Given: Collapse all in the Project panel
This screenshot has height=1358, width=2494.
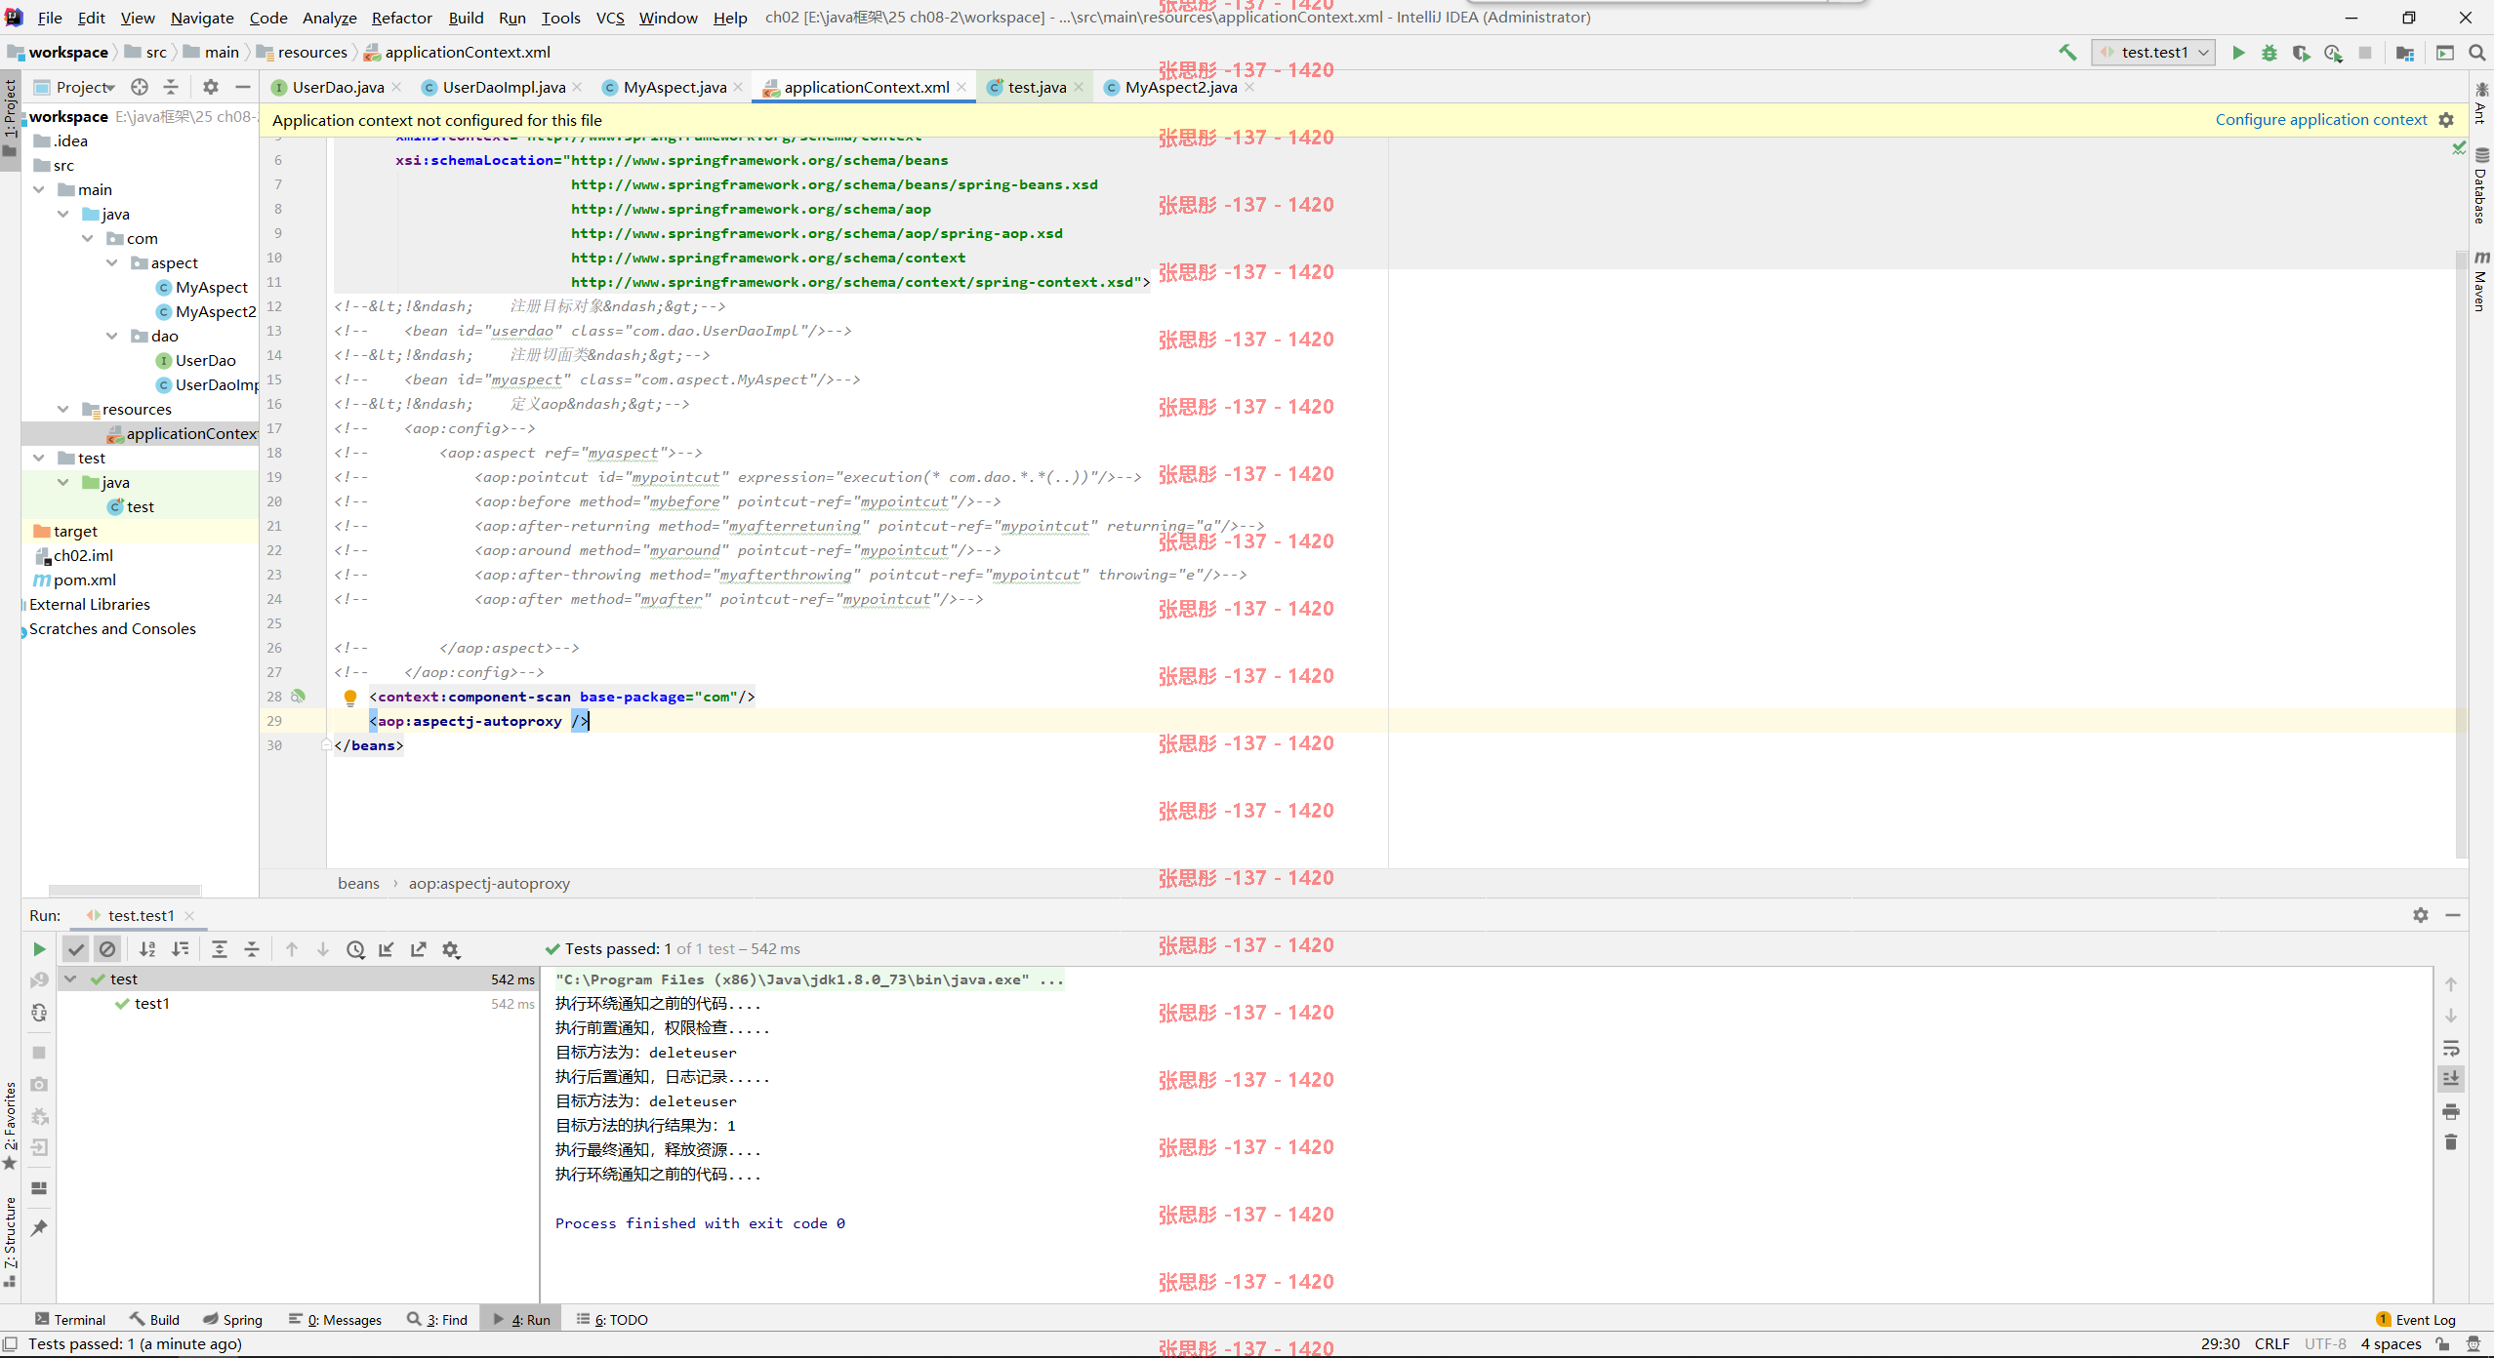Looking at the screenshot, I should coord(171,87).
